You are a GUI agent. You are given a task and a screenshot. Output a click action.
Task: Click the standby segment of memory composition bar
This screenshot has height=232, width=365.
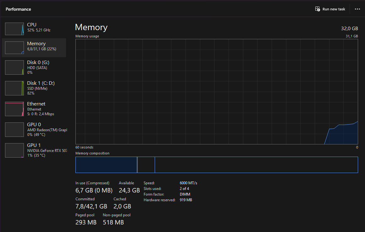pos(146,165)
